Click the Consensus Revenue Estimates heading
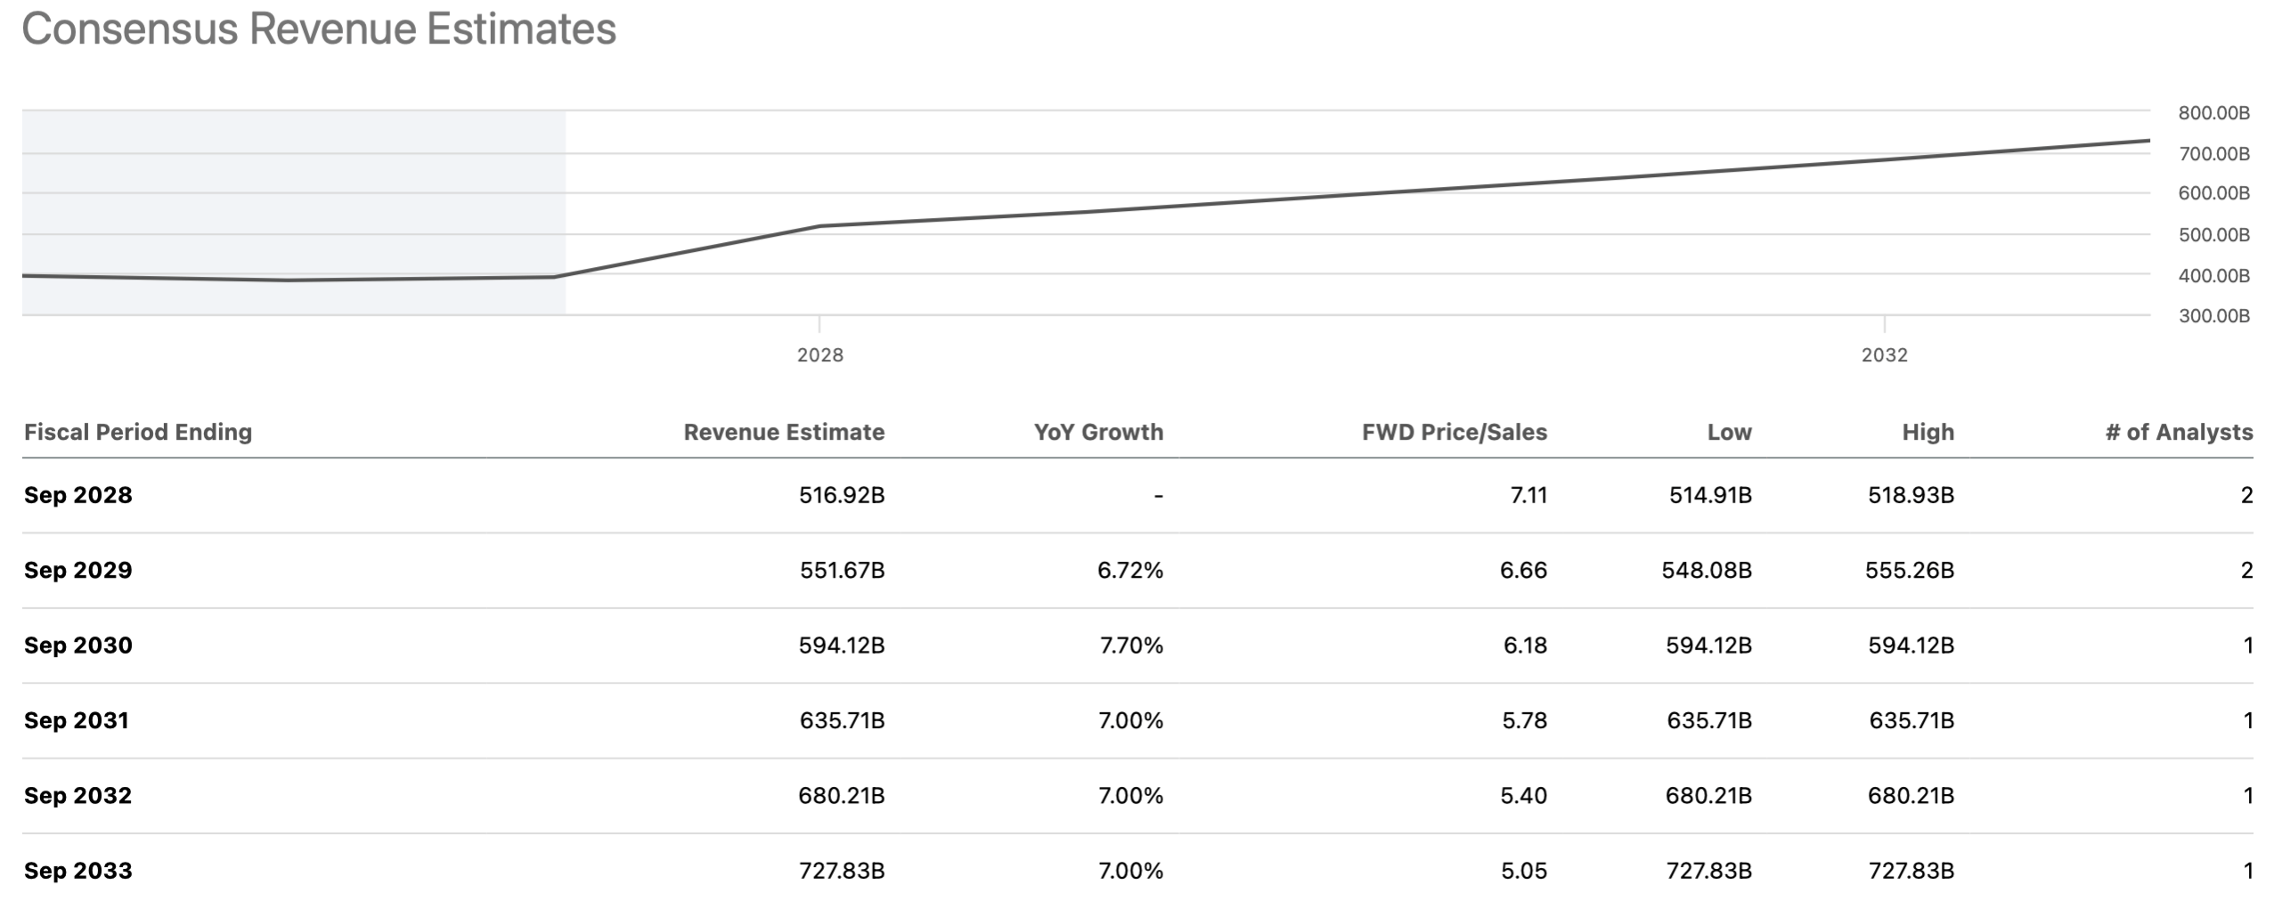This screenshot has height=917, width=2282. click(319, 29)
